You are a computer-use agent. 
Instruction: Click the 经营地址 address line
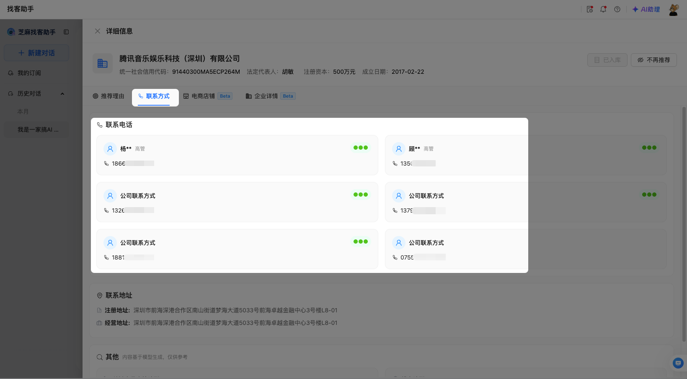(217, 323)
